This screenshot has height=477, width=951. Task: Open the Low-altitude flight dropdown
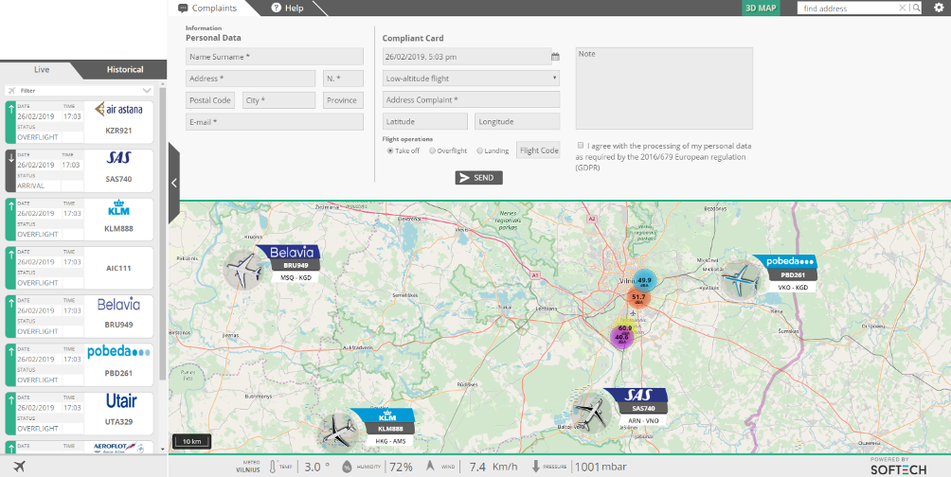(x=471, y=78)
